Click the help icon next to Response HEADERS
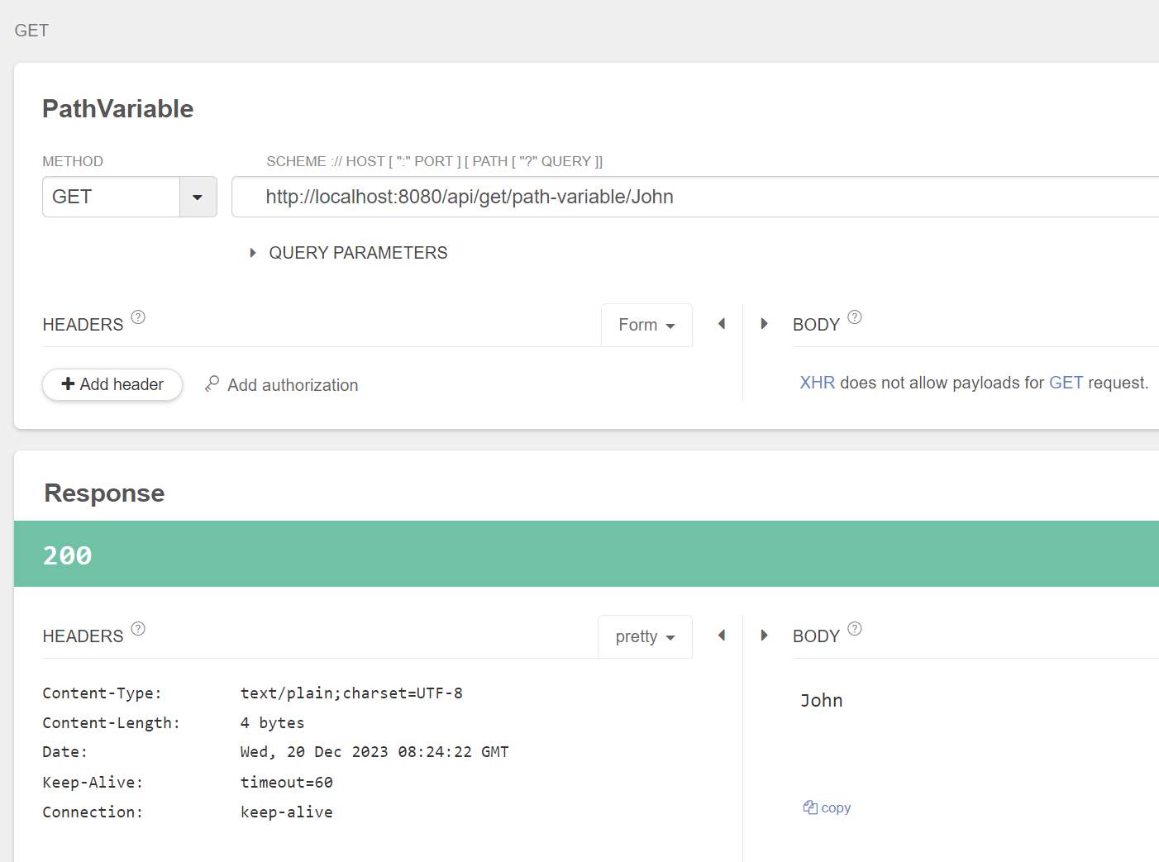This screenshot has height=862, width=1159. (x=138, y=628)
